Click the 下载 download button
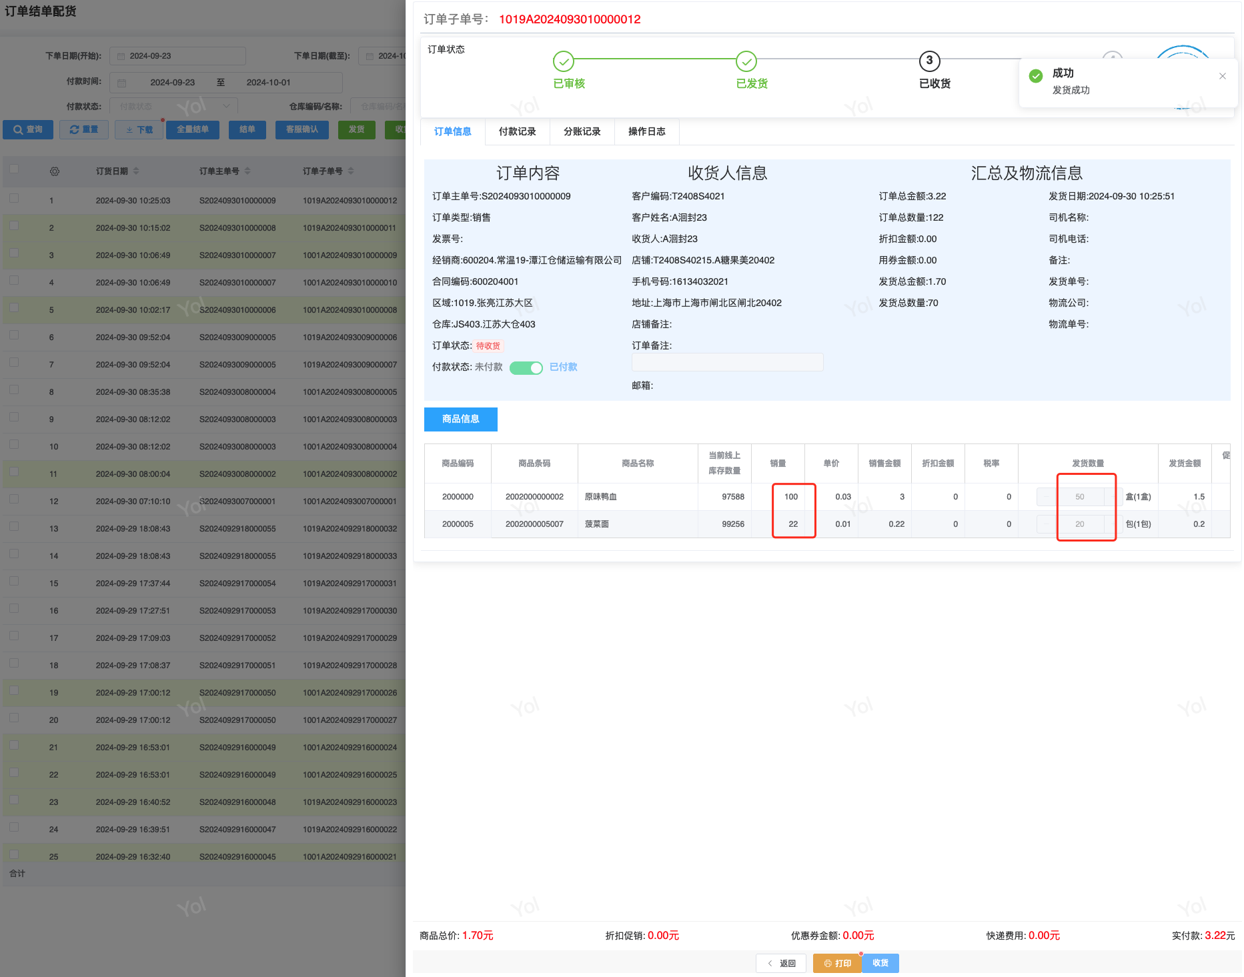This screenshot has height=977, width=1244. (x=139, y=129)
